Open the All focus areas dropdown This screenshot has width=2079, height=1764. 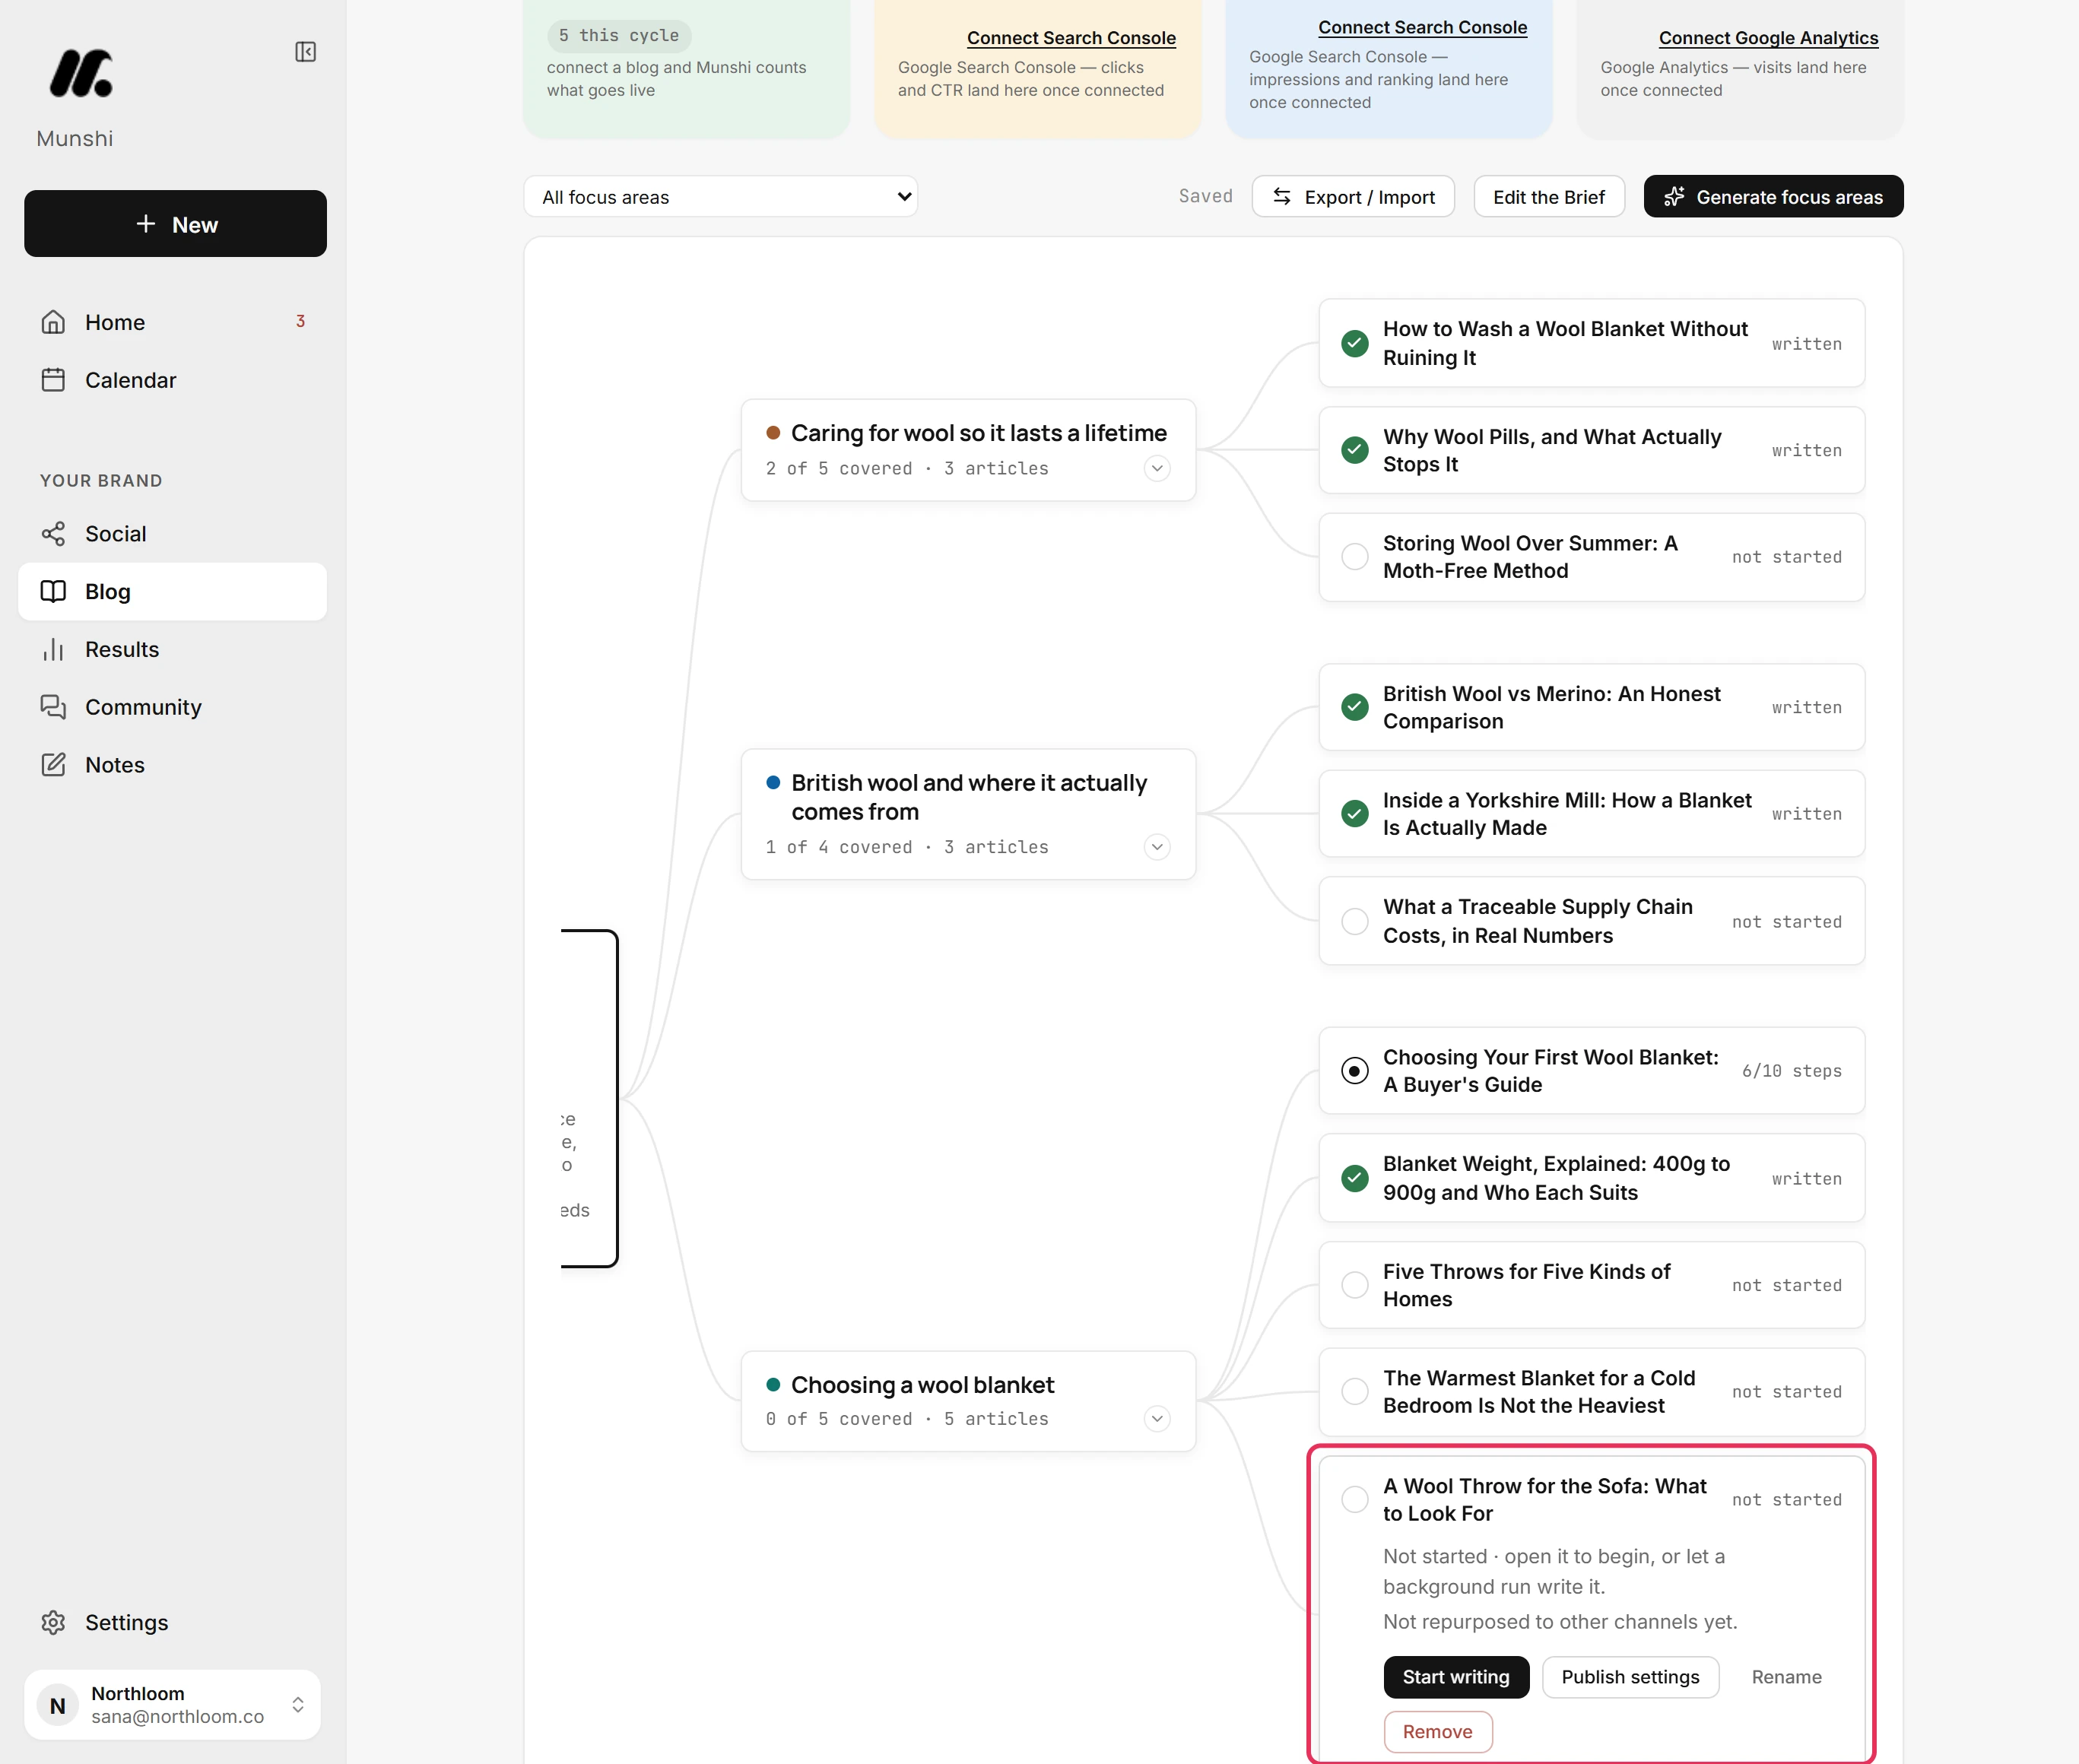tap(720, 197)
